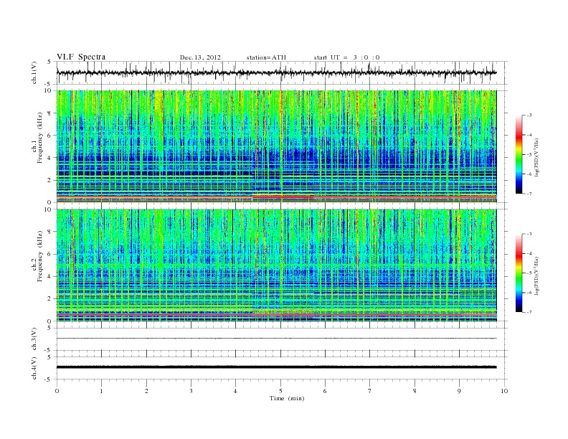Screen dimensions: 568x439
Task: Click the "VLF Spectra" title text
Action: tap(81, 57)
